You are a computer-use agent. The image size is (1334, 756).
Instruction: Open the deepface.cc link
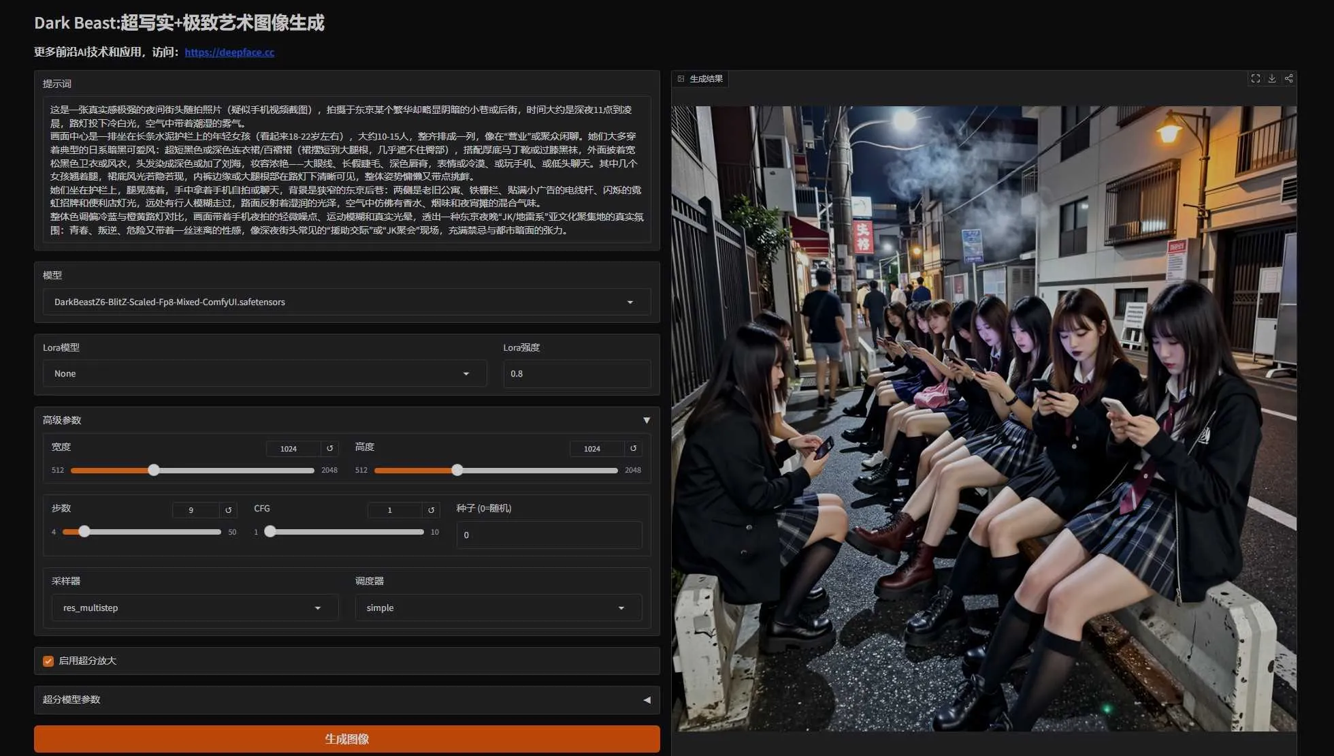pyautogui.click(x=229, y=52)
